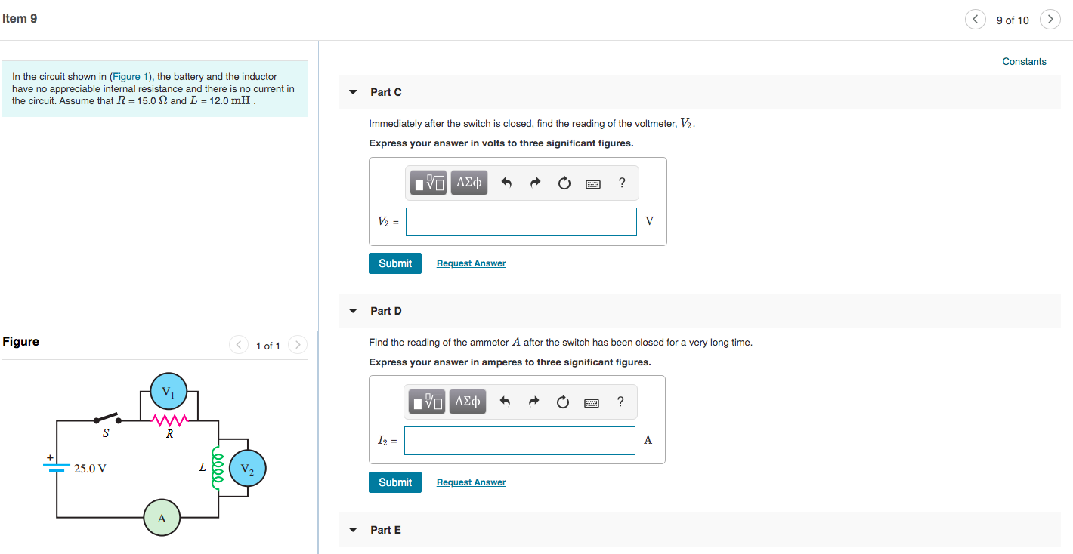Select the '9 of 10' counter text
Screen dimensions: 1073x554
(1013, 20)
